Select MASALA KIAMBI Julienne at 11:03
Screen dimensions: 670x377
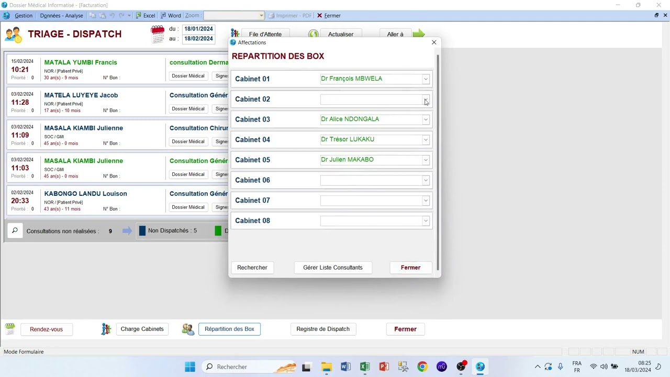[84, 161]
